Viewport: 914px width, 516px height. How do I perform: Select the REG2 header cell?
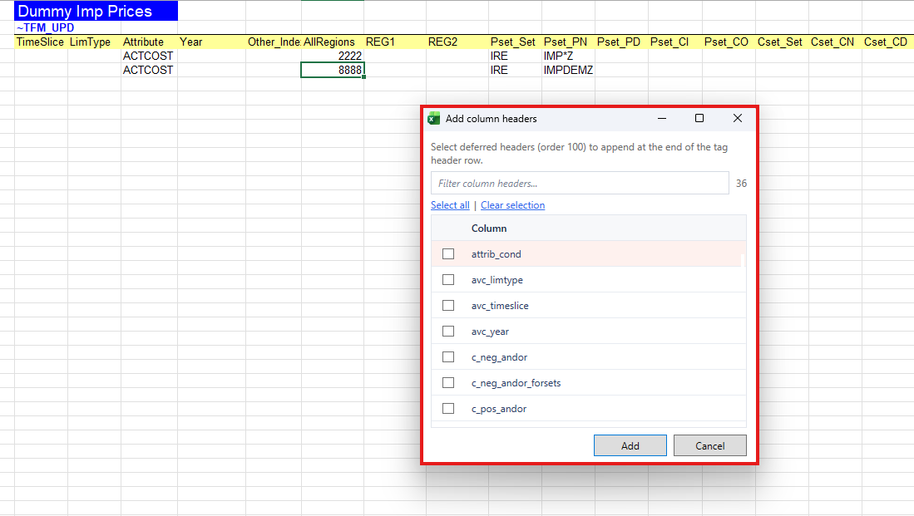point(457,42)
